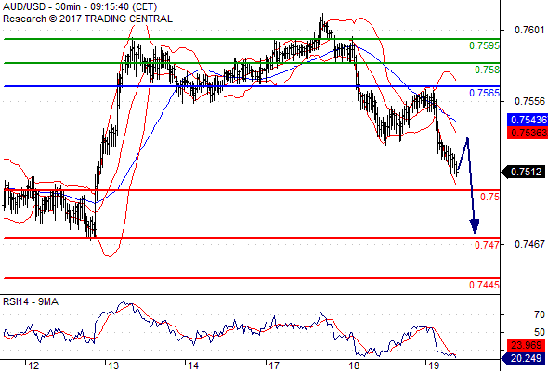Click the date label 13 on the time axis

pyautogui.click(x=113, y=365)
